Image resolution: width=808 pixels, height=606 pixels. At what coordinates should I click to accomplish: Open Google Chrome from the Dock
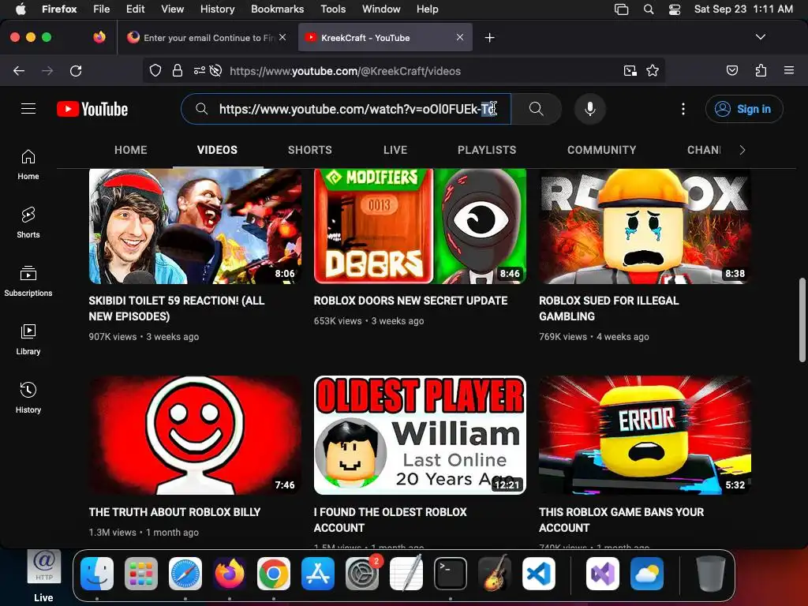coord(274,574)
